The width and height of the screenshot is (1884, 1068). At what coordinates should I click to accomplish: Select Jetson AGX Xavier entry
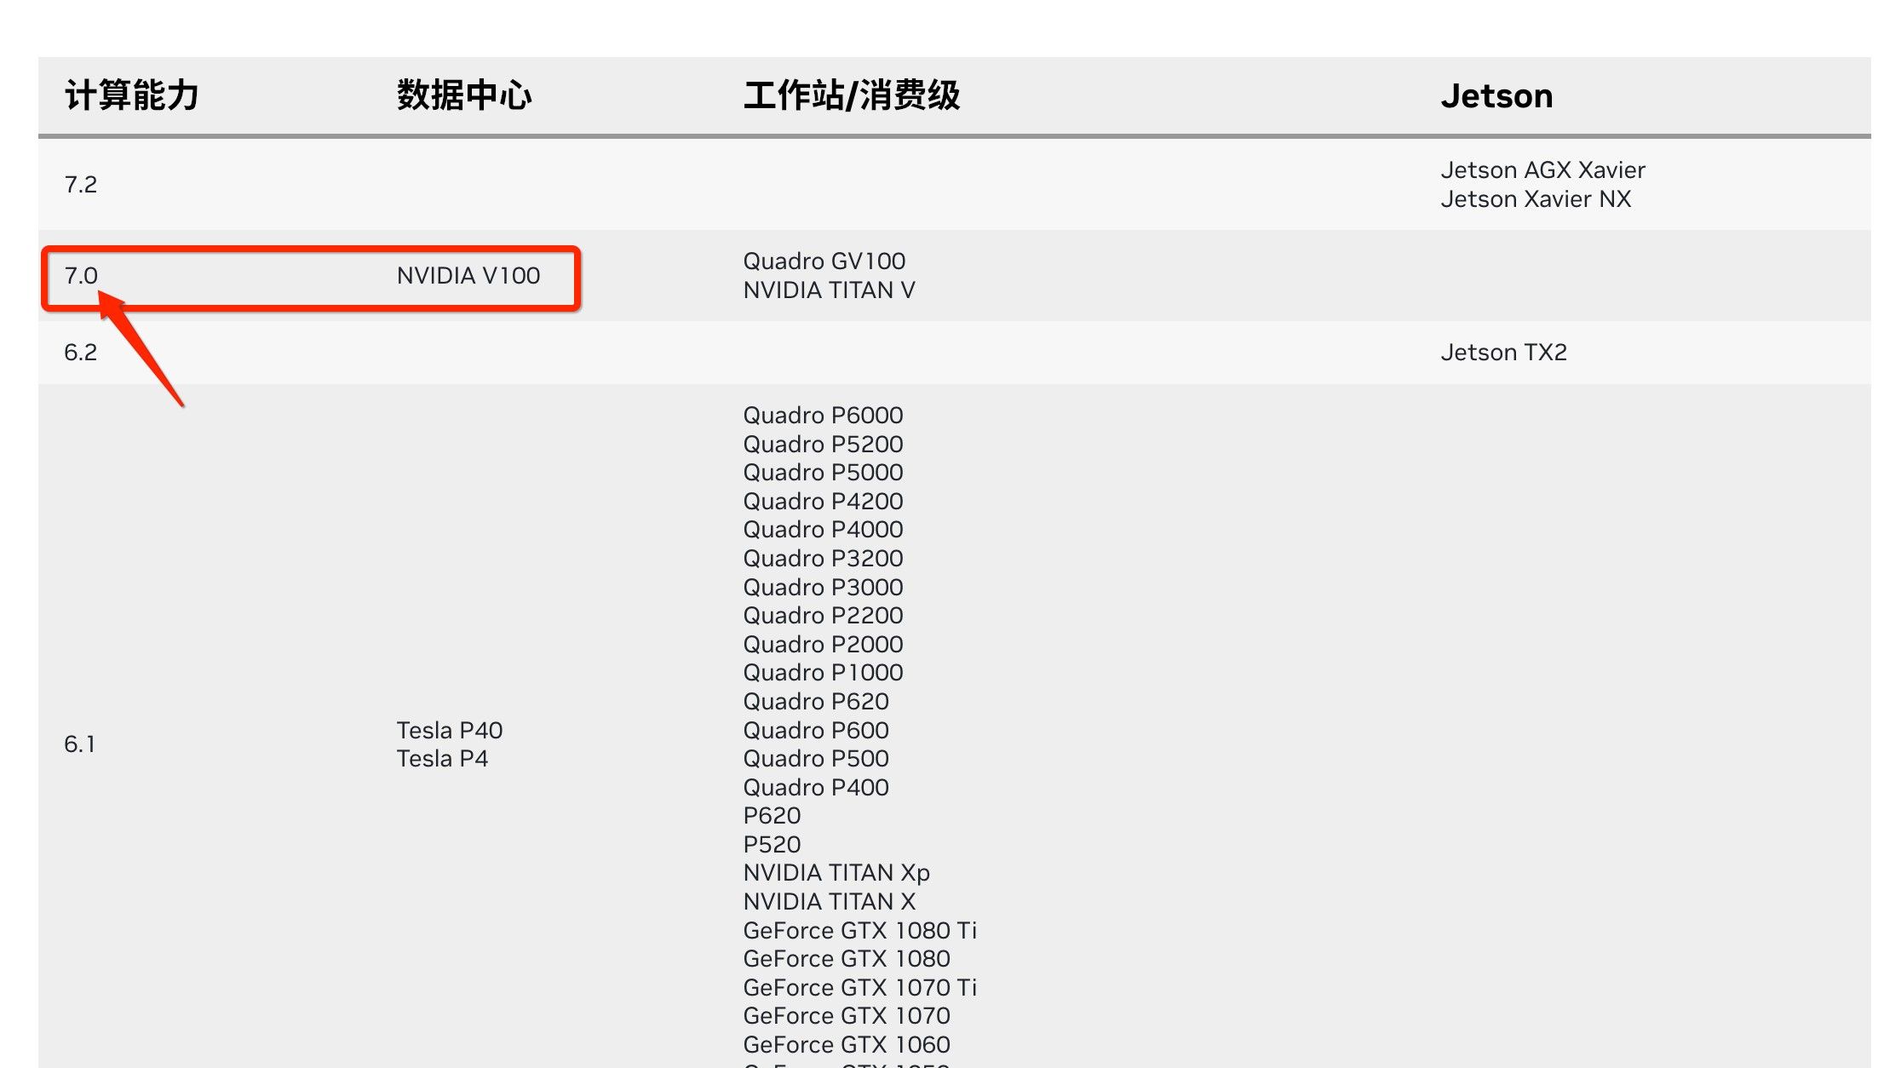pyautogui.click(x=1542, y=169)
